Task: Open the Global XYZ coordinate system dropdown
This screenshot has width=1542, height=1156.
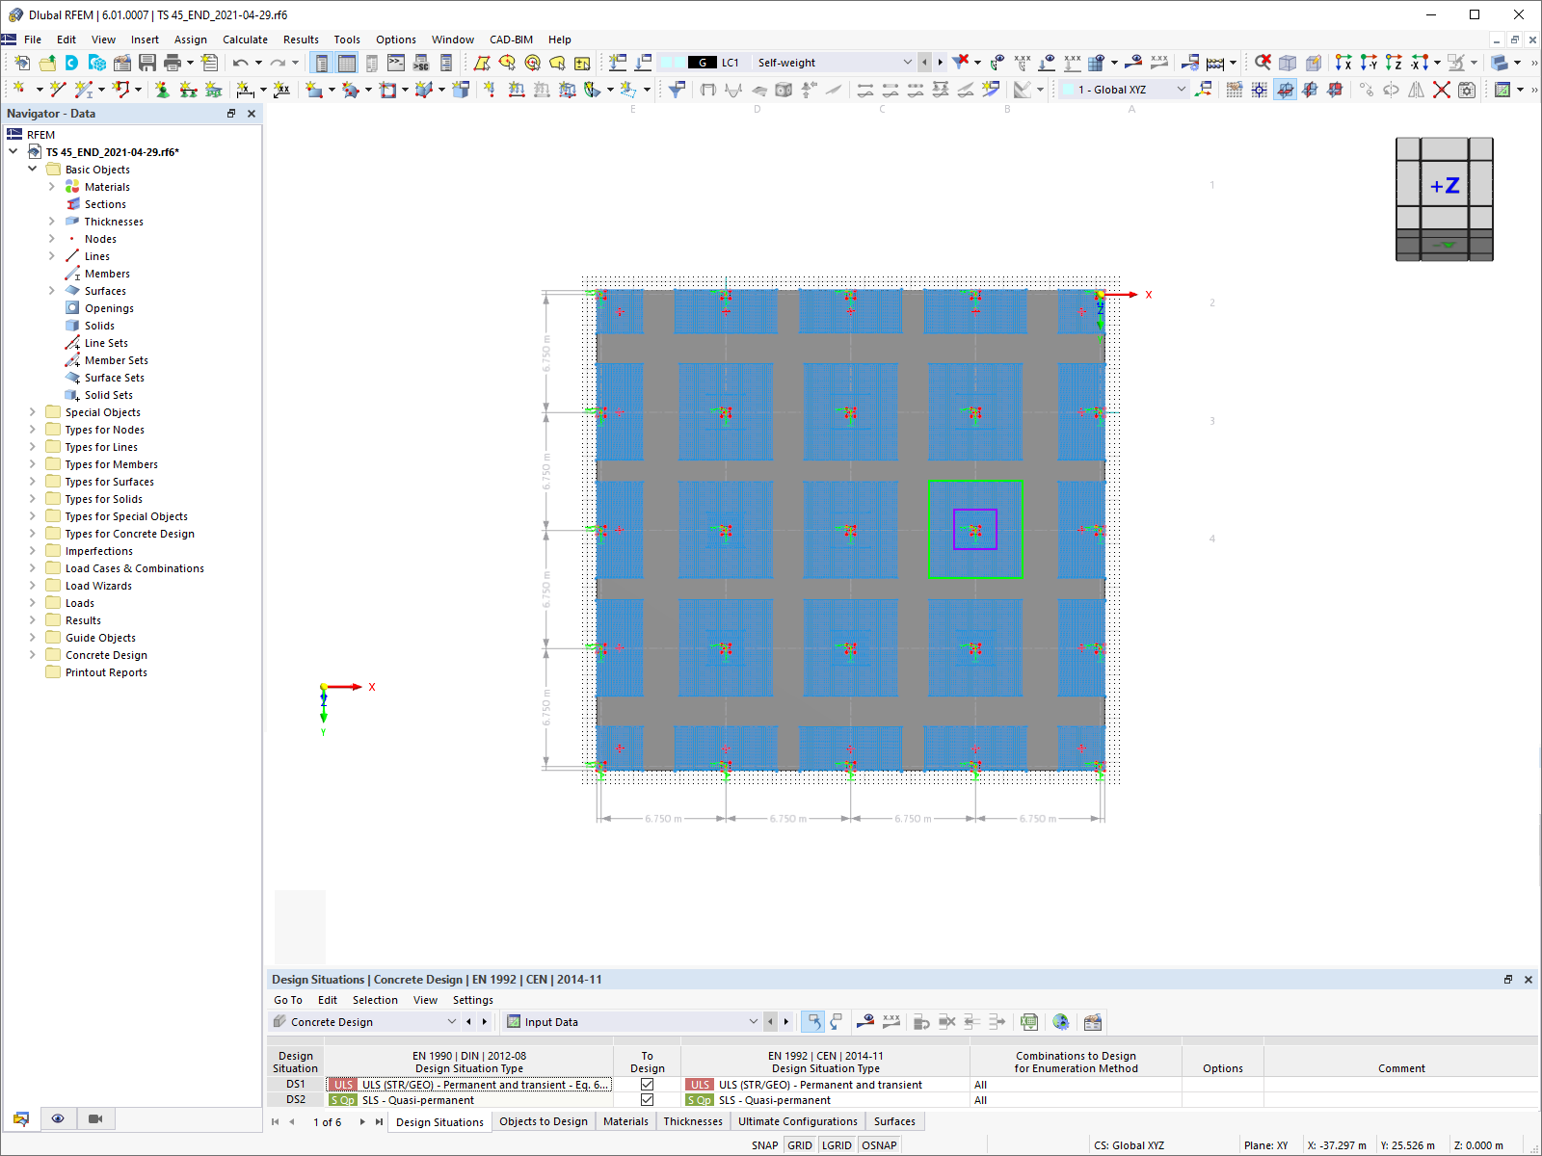Action: [1182, 90]
